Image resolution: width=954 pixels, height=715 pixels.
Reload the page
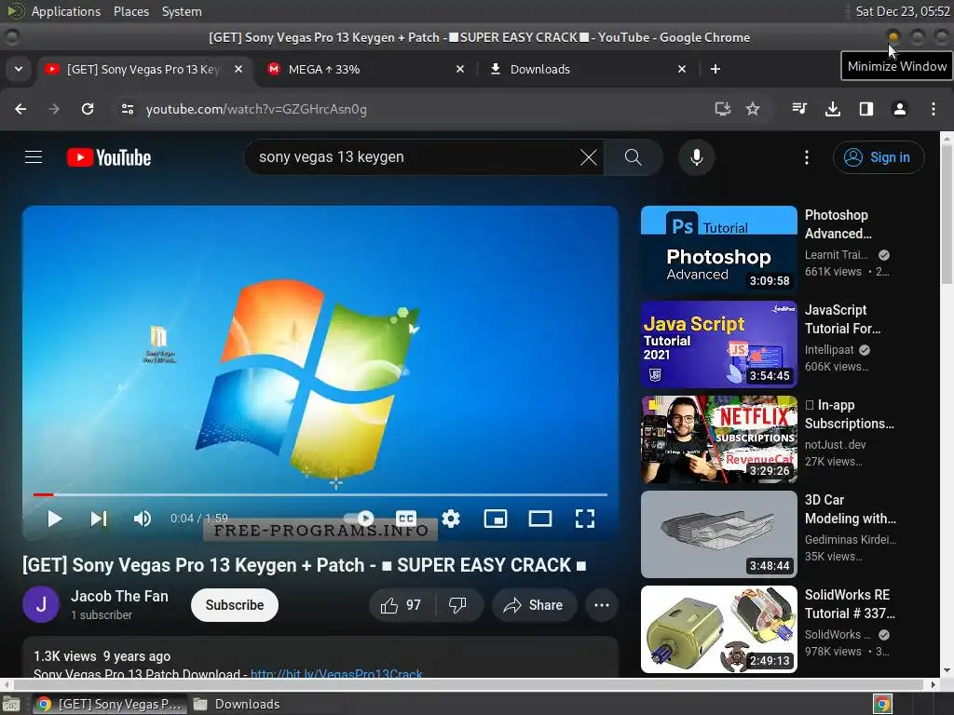(x=88, y=110)
